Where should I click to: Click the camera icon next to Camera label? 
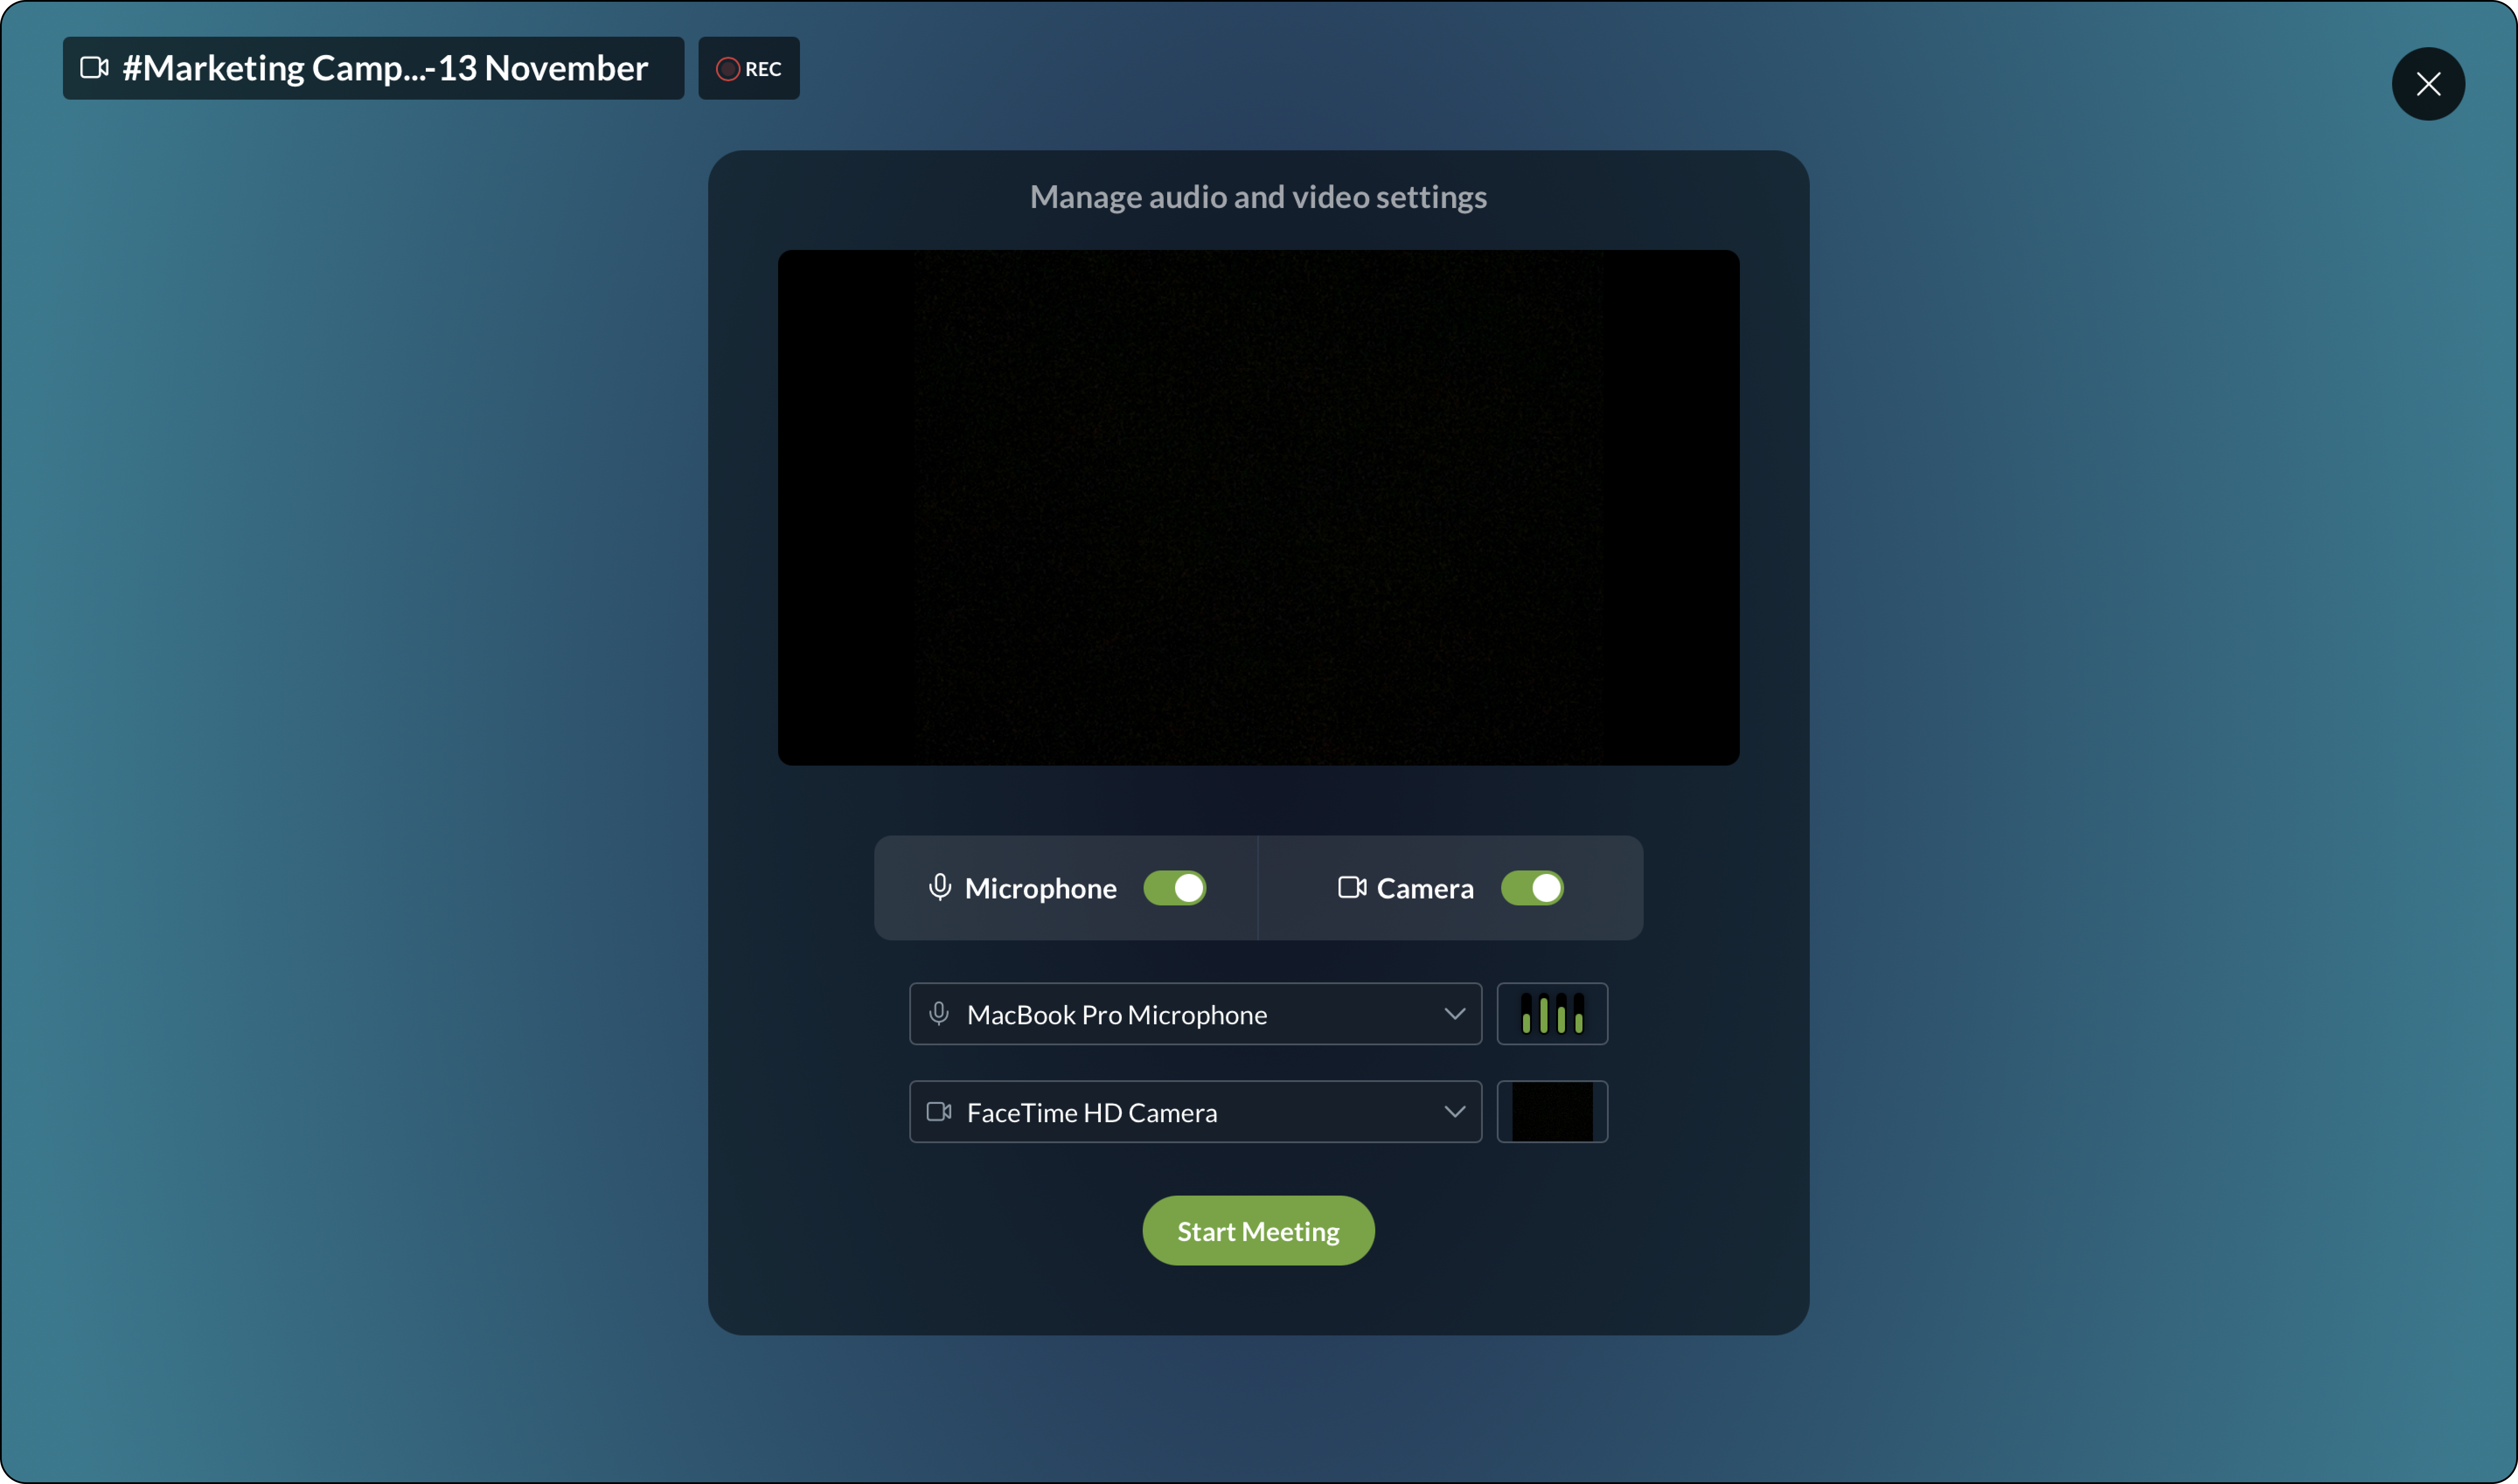point(1352,887)
